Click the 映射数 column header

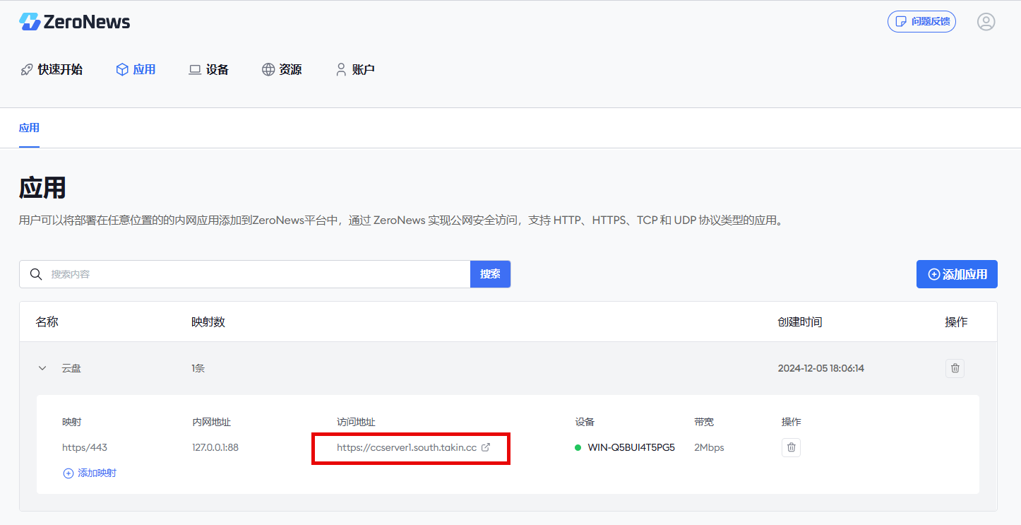coord(208,322)
